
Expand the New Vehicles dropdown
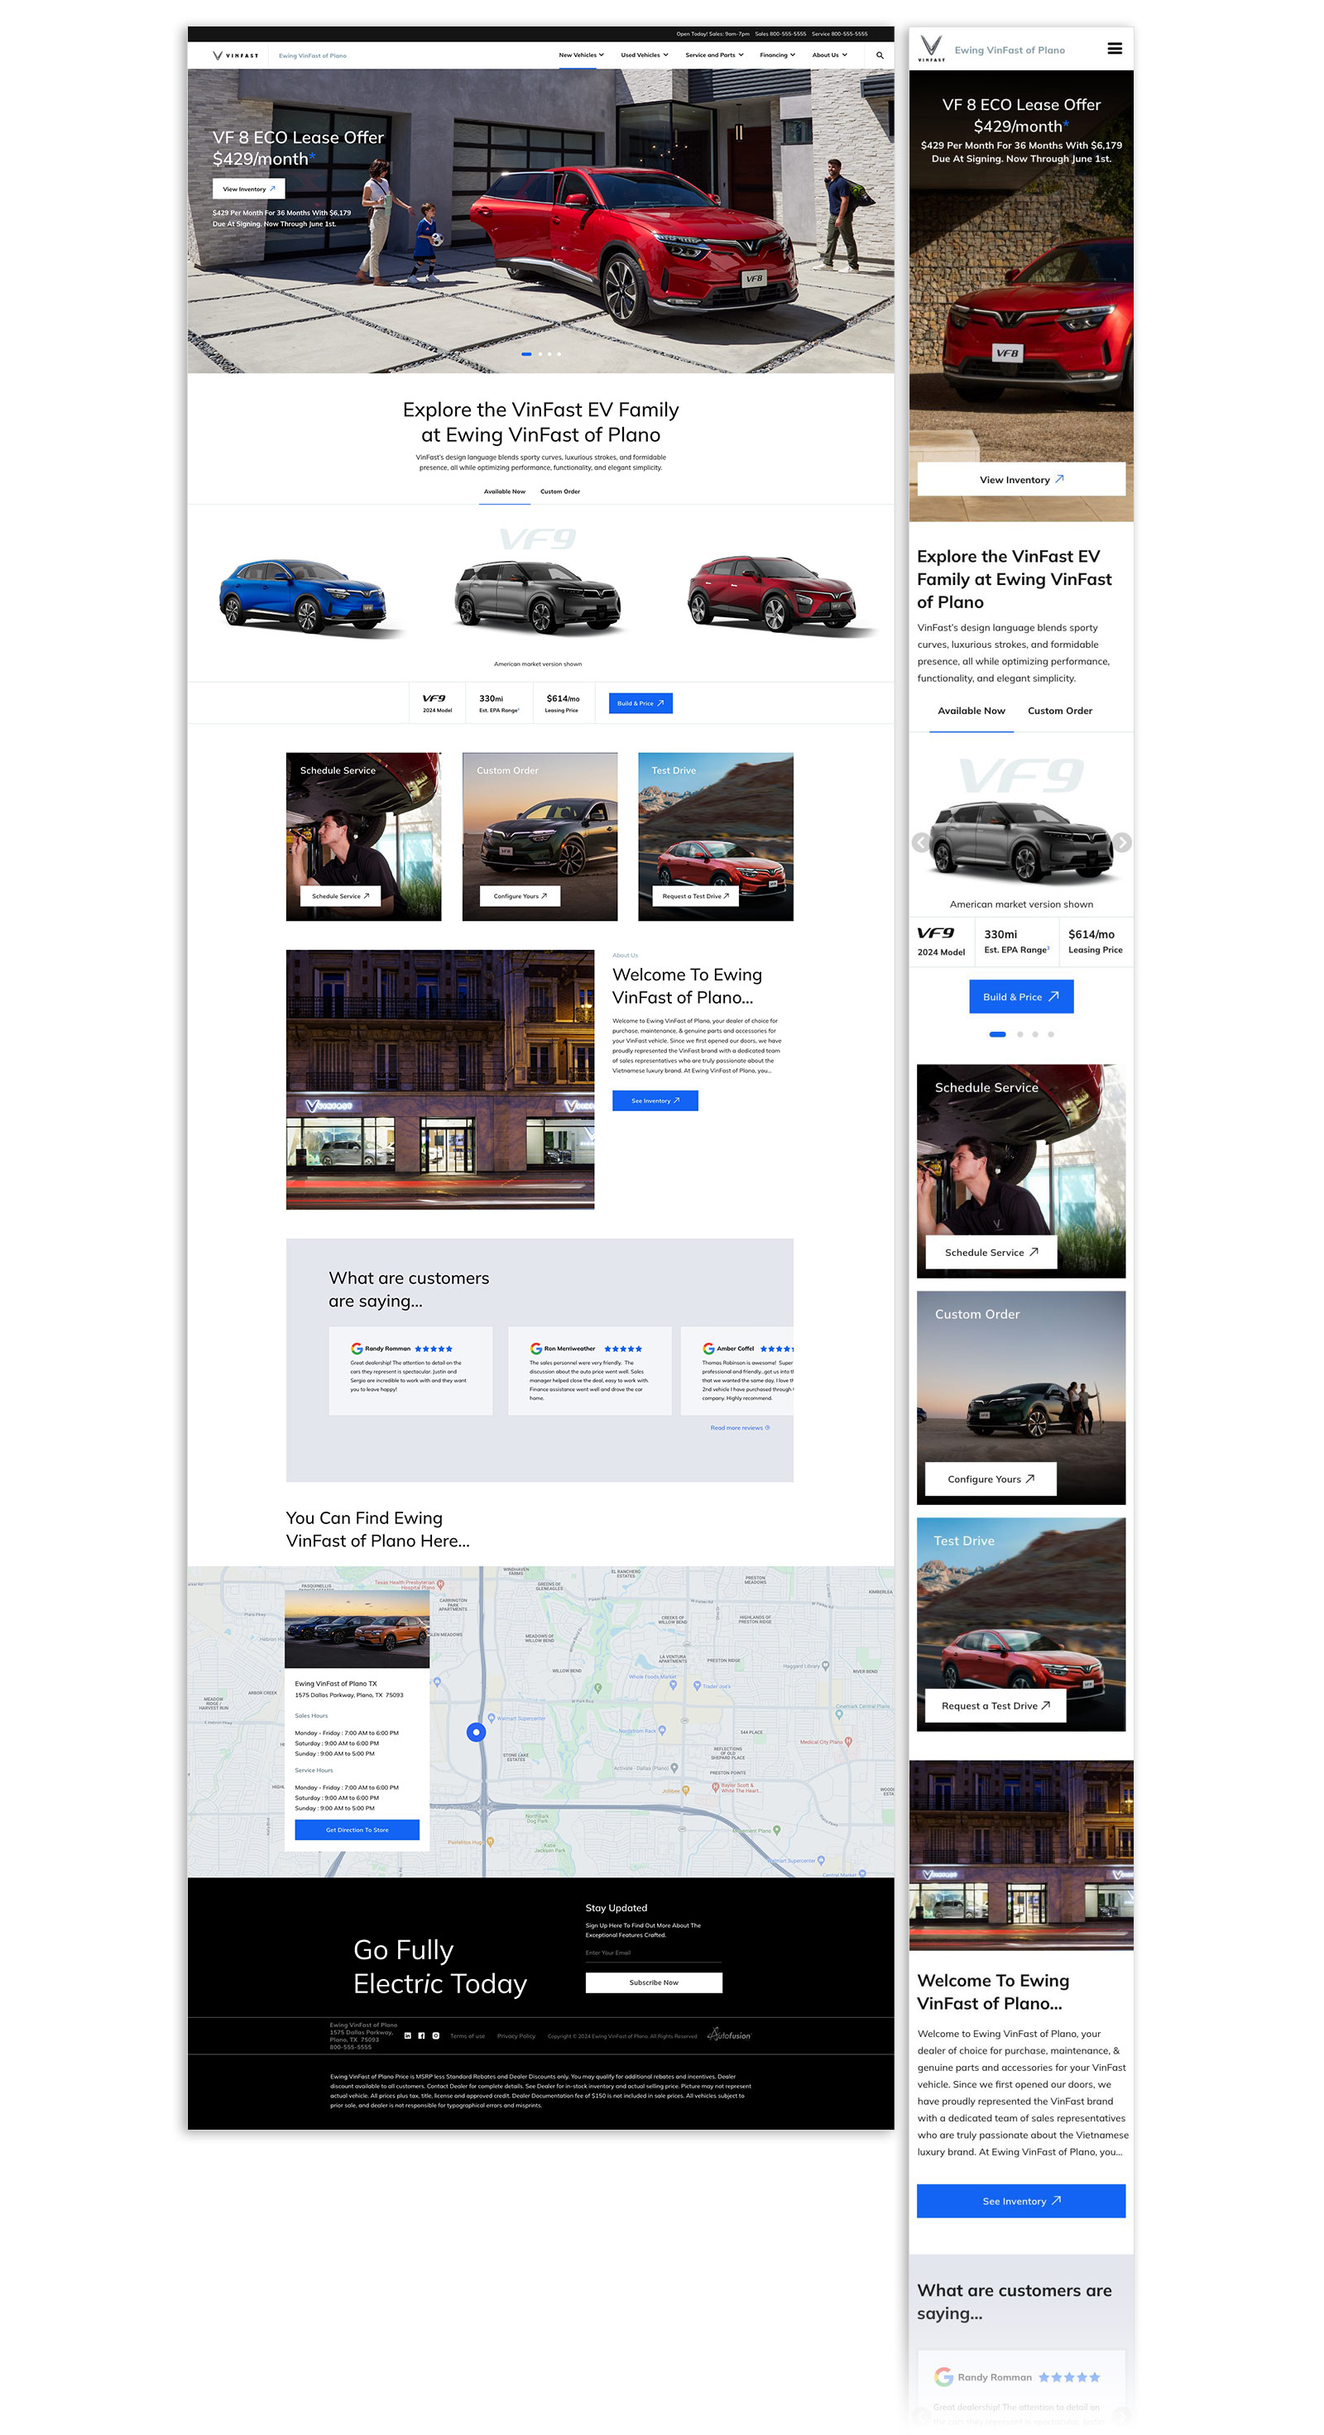[x=581, y=55]
